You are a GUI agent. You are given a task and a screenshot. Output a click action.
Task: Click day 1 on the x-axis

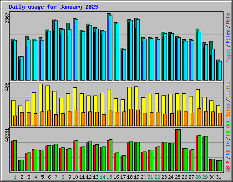(15, 177)
